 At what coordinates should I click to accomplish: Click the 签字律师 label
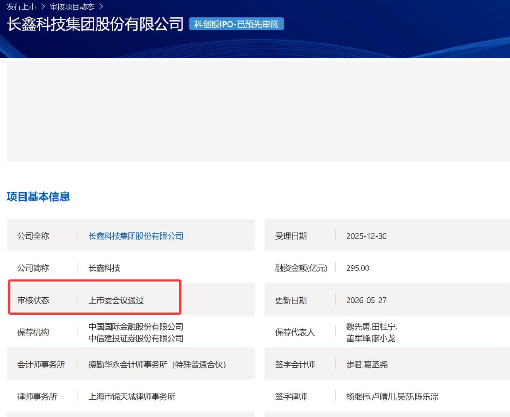point(291,397)
